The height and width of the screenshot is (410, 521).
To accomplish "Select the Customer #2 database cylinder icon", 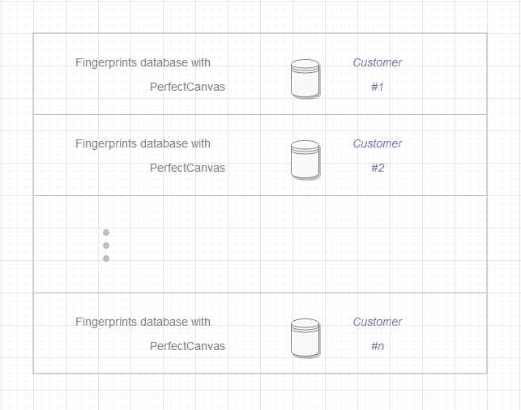I will [305, 160].
